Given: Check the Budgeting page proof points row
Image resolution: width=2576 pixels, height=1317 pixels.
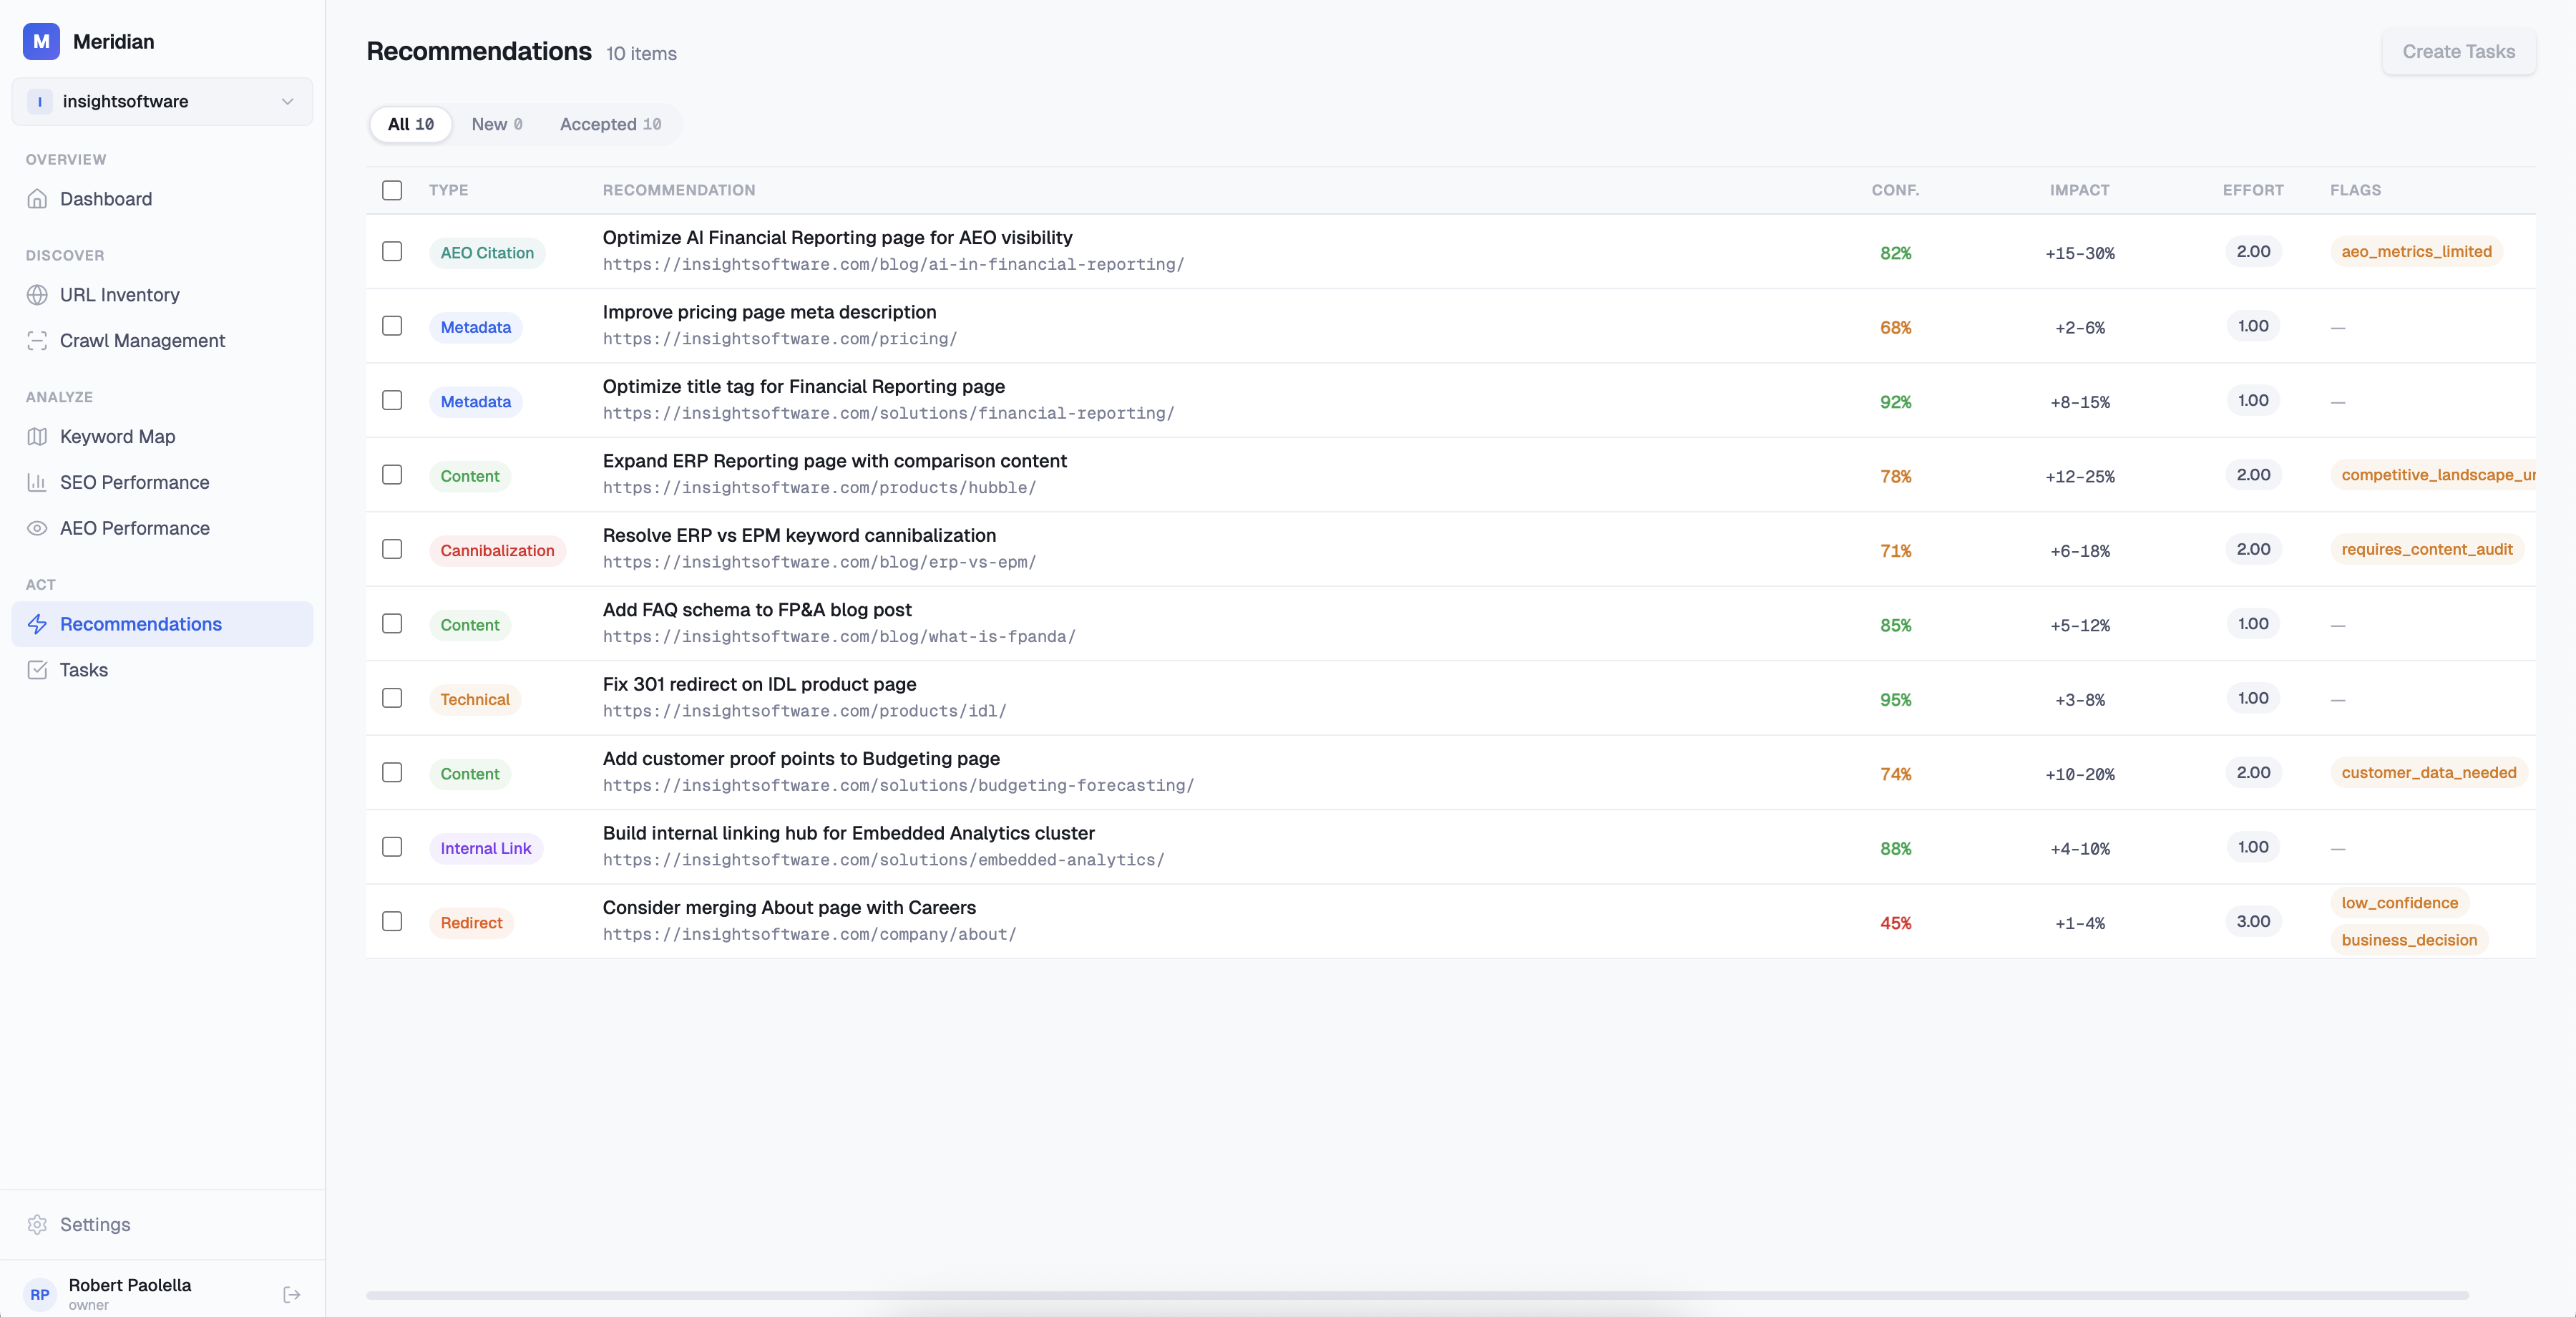Looking at the screenshot, I should 392,773.
